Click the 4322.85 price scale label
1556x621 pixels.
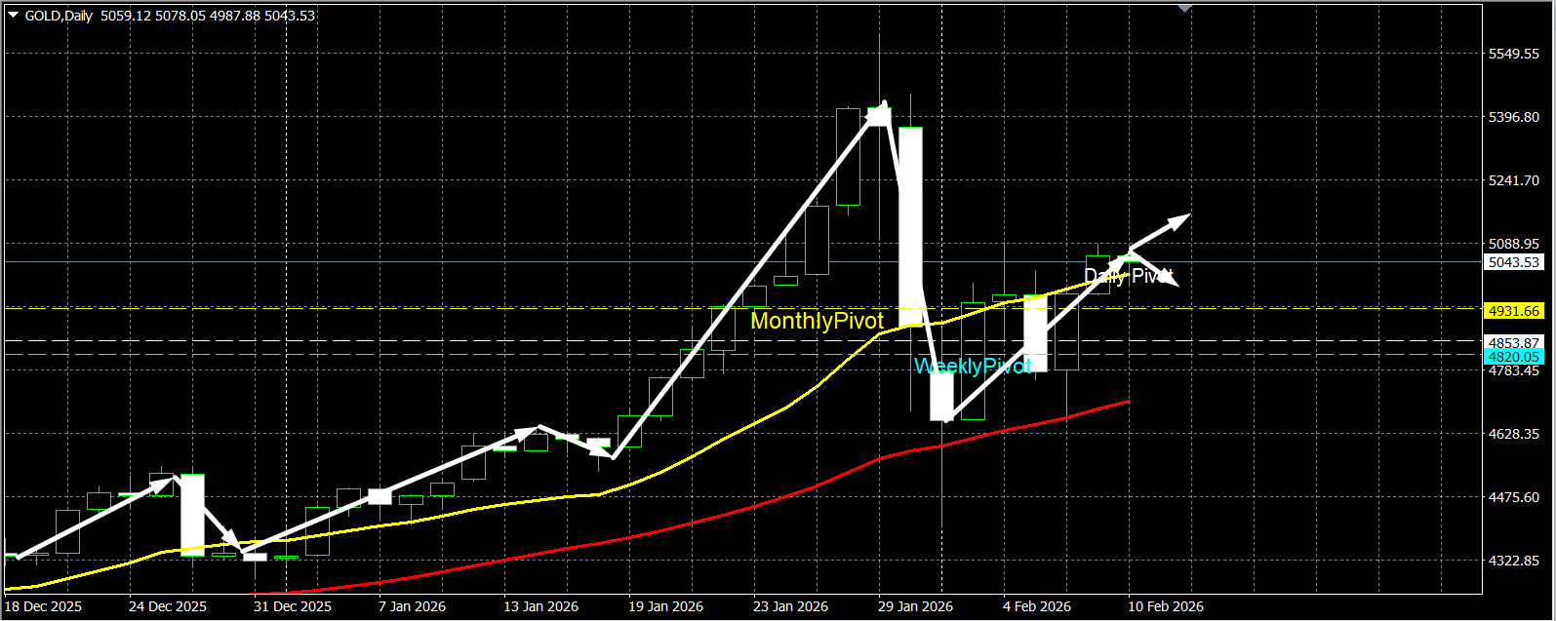1514,562
